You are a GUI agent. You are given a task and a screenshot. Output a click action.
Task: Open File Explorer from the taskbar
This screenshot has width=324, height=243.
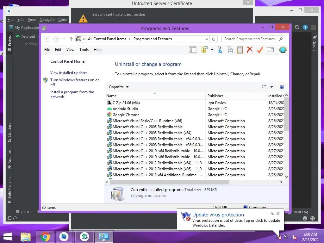tap(26, 237)
